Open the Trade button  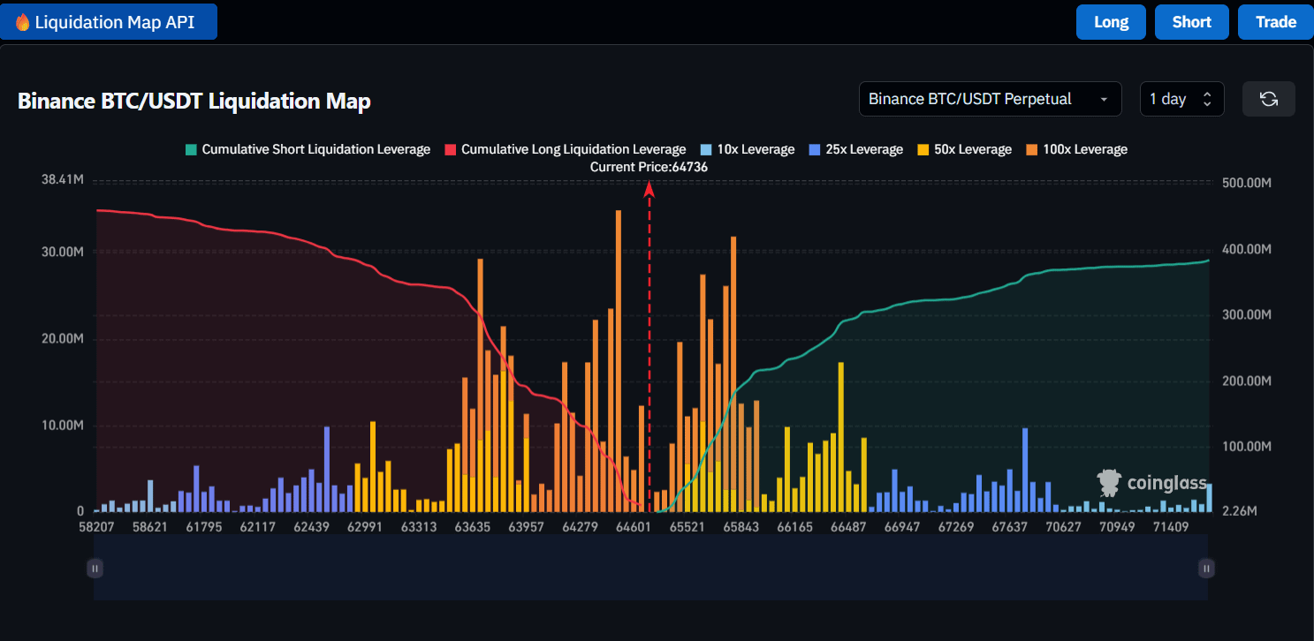1276,22
